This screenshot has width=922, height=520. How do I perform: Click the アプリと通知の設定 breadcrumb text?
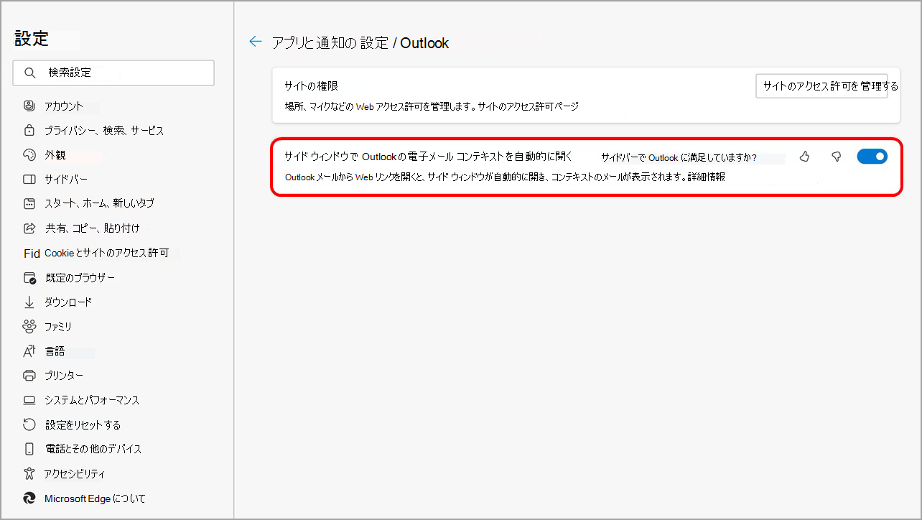tap(330, 42)
